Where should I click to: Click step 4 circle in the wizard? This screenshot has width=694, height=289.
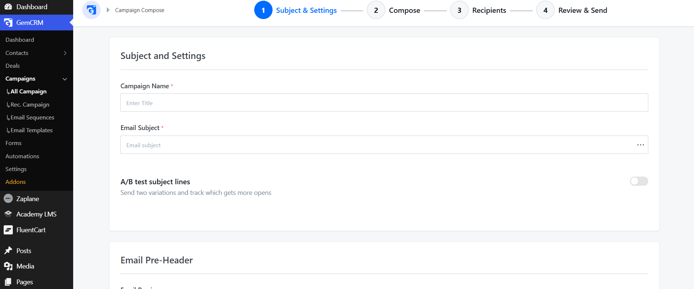pyautogui.click(x=545, y=10)
